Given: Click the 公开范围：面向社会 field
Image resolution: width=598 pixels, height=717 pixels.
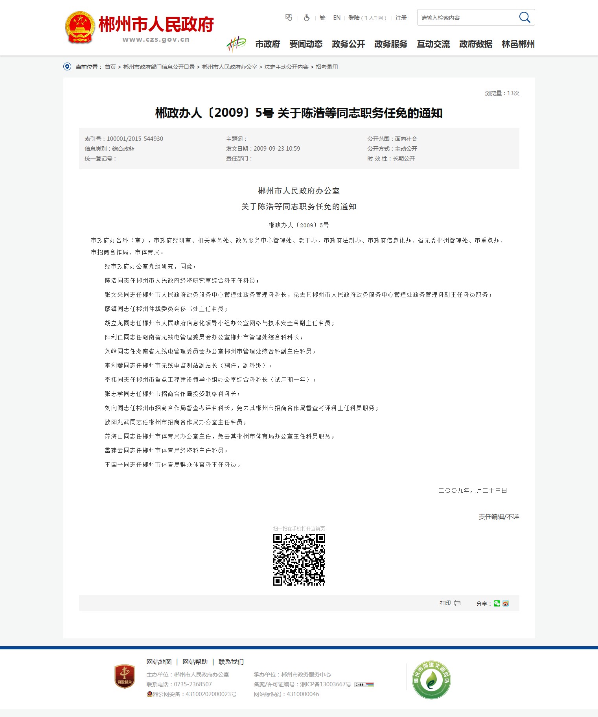Looking at the screenshot, I should pos(392,139).
